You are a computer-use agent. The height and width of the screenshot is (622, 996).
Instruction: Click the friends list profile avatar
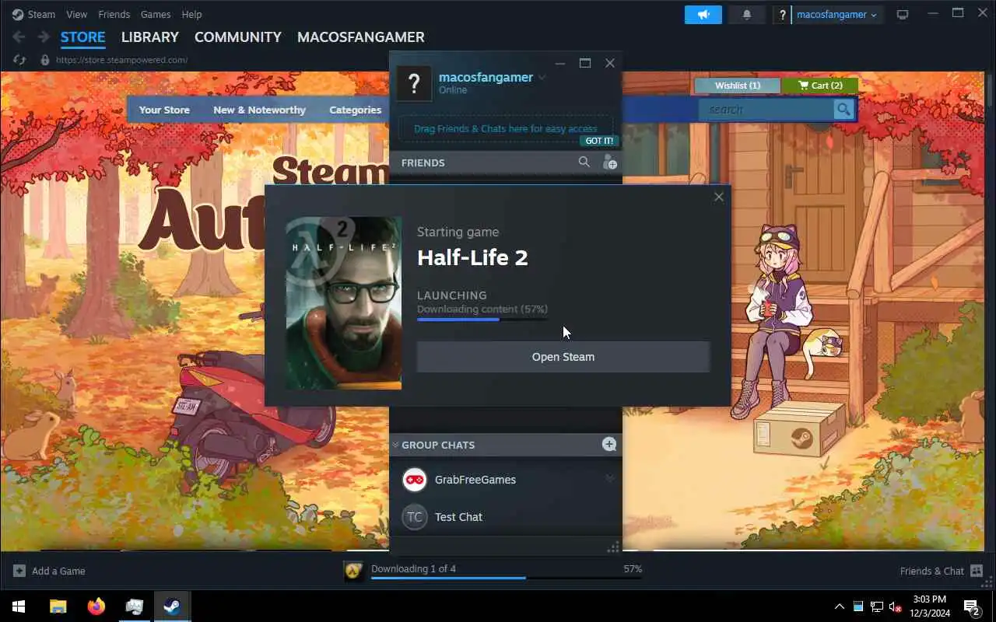pos(414,83)
